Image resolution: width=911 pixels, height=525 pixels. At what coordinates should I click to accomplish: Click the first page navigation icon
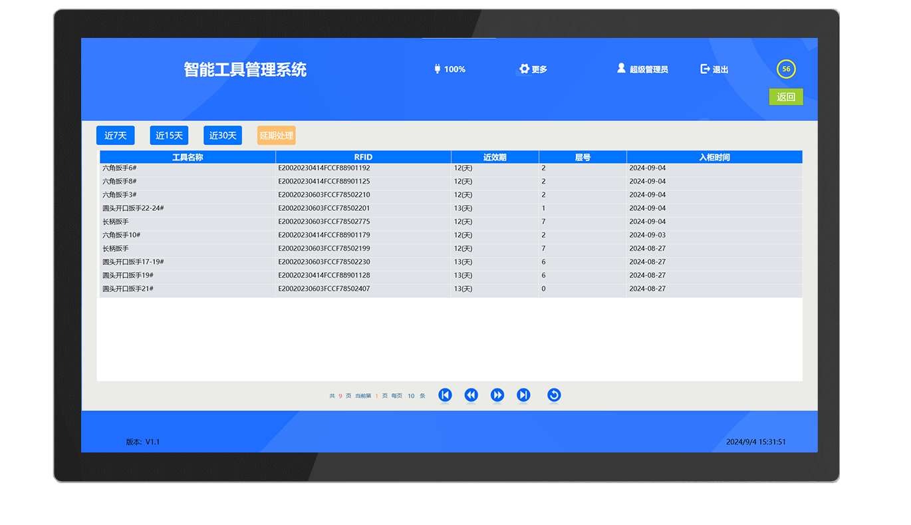click(x=445, y=395)
